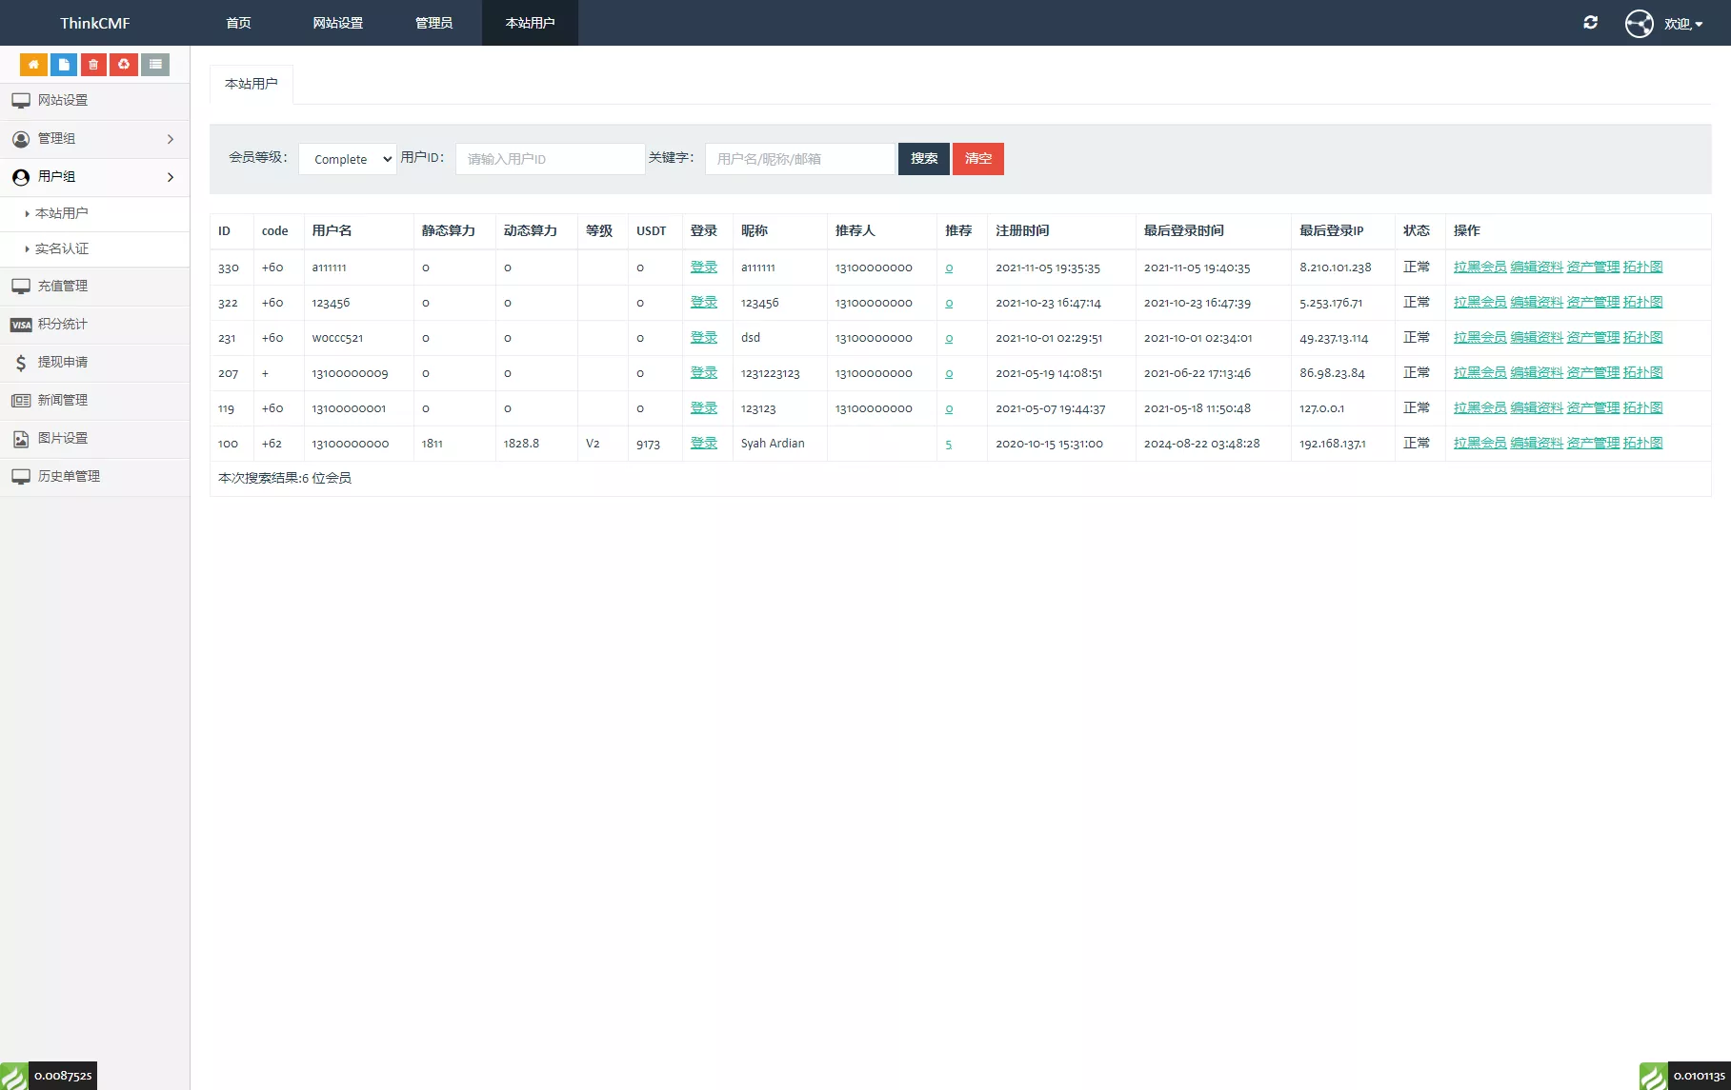Click 编辑资料 link for user a111111
The width and height of the screenshot is (1731, 1090).
click(1536, 268)
